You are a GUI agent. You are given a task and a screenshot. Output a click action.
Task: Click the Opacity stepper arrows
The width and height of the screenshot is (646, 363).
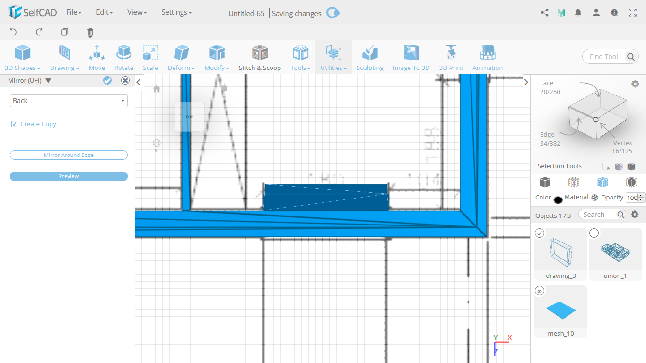(641, 198)
